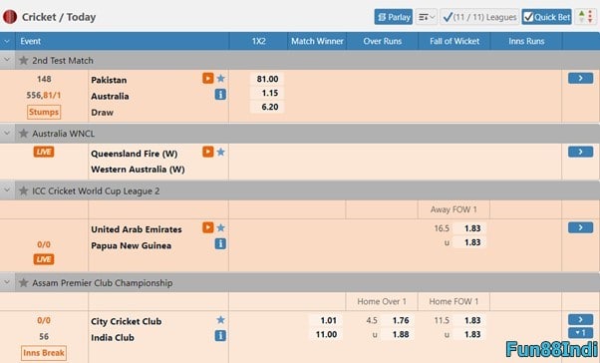
Task: Open live stream for Queensland Fire (W)
Action: coord(207,152)
